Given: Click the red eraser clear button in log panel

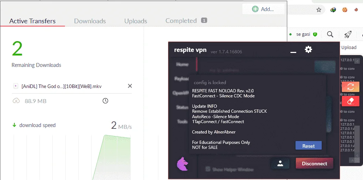Looking at the screenshot, I should 350,101.
